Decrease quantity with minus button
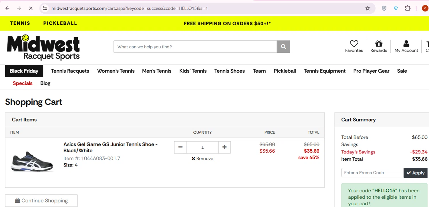The height and width of the screenshot is (207, 429). pyautogui.click(x=180, y=147)
